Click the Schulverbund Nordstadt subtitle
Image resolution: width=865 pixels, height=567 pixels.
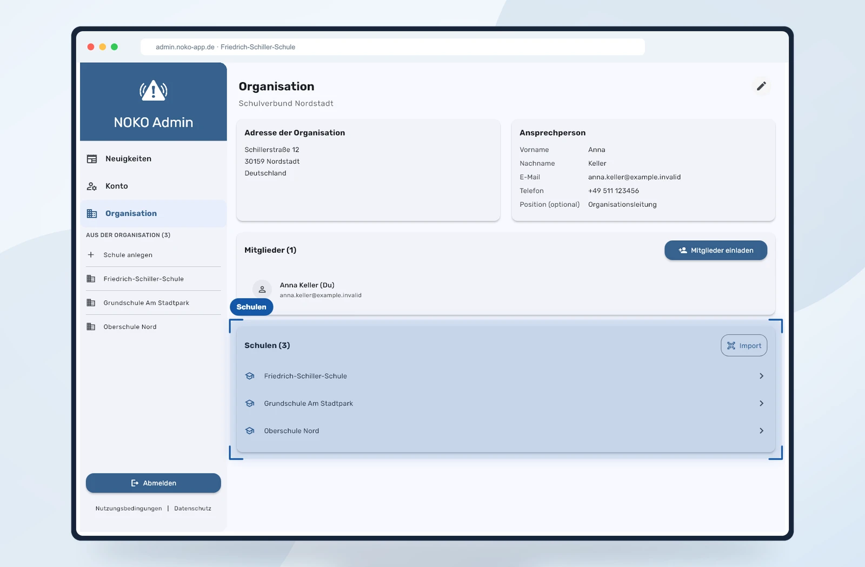pos(286,104)
